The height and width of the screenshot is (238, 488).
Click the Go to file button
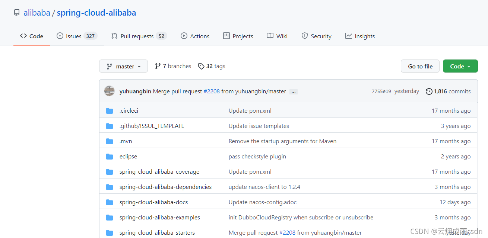click(x=420, y=66)
